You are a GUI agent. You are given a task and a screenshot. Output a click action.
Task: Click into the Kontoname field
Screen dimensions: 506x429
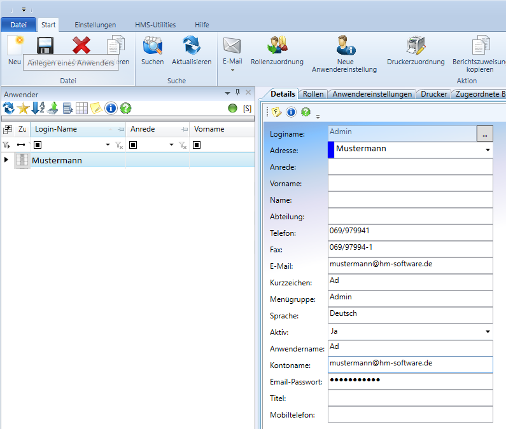pos(410,365)
